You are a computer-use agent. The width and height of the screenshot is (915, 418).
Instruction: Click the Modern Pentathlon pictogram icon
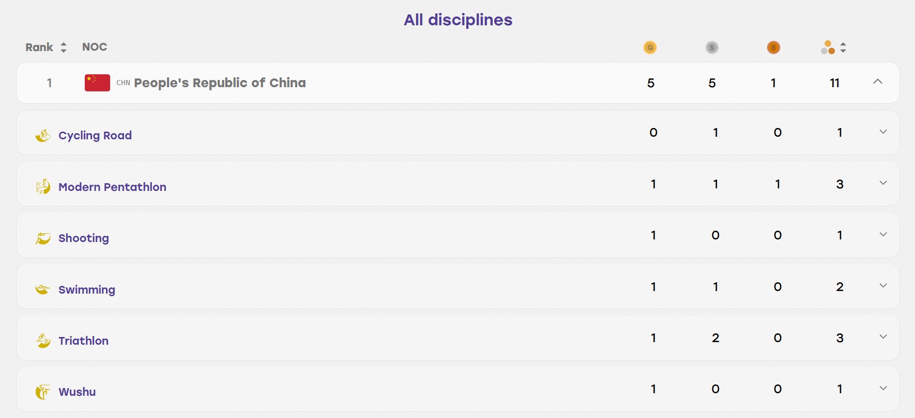click(x=43, y=186)
